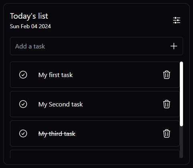
Task: Select the 'My first task' label text
Action: pos(55,75)
